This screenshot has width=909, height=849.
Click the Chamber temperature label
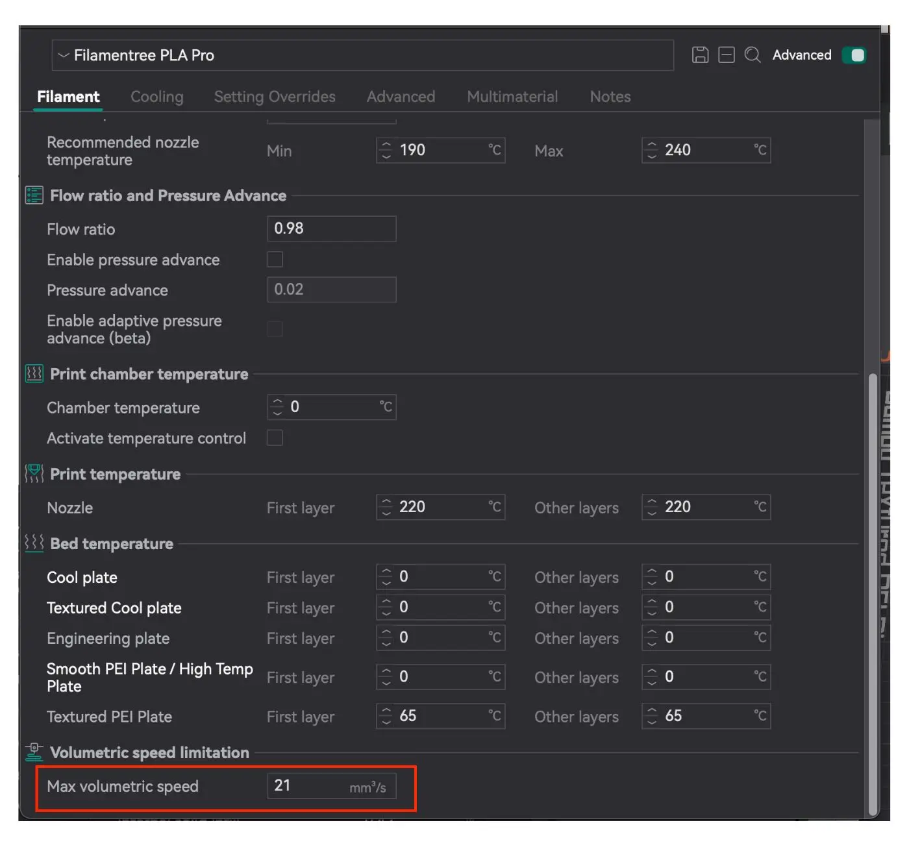click(x=123, y=408)
